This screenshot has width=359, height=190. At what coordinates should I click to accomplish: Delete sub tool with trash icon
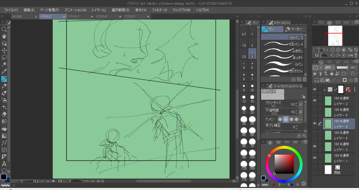(x=305, y=80)
